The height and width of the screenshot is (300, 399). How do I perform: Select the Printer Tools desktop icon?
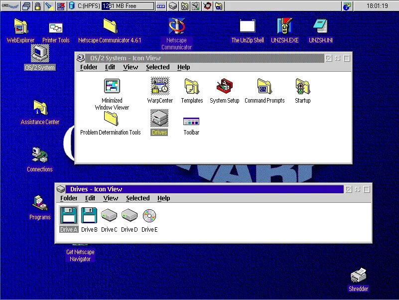click(x=56, y=32)
